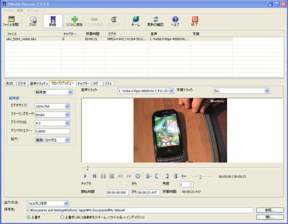
Task: Start preview with the Play button
Action: [85, 176]
